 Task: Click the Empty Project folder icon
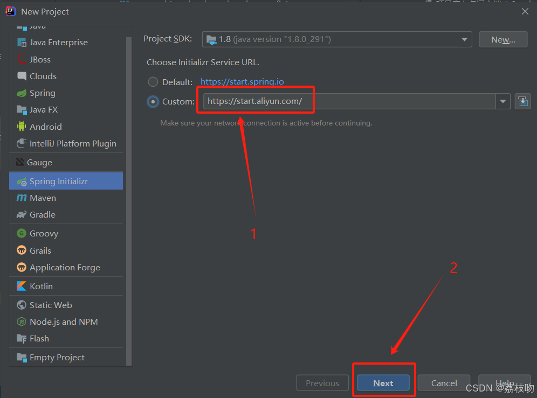pos(22,357)
